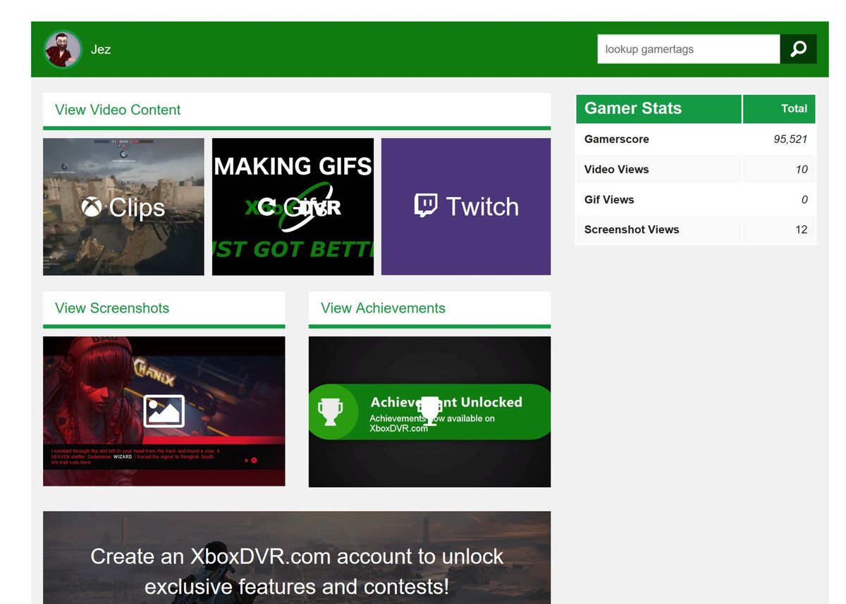Click the search magnifying glass icon
The image size is (846, 604).
[x=798, y=49]
